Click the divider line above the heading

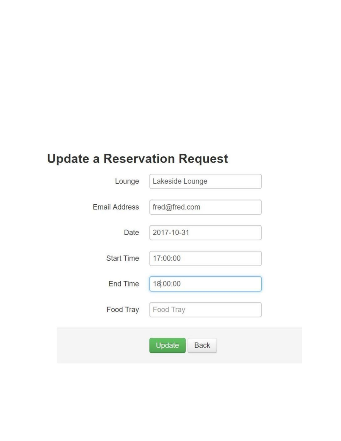click(x=170, y=141)
